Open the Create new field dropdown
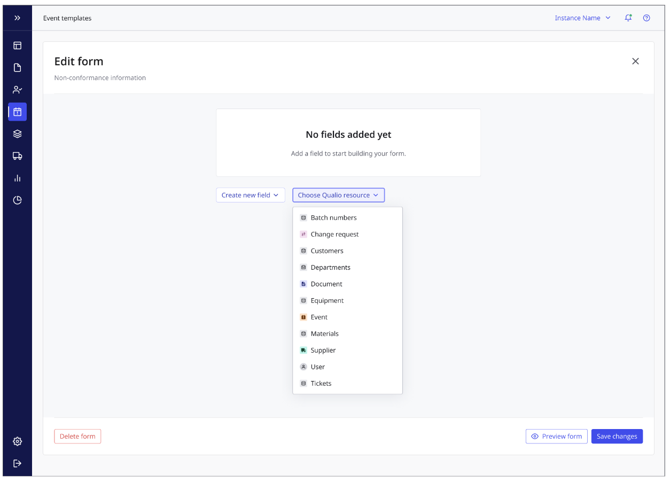 [250, 195]
